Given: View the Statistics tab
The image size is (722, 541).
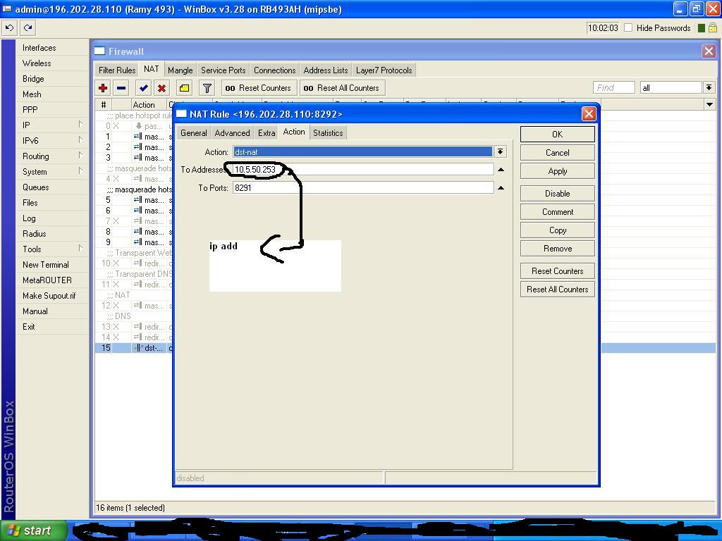Looking at the screenshot, I should pyautogui.click(x=328, y=132).
